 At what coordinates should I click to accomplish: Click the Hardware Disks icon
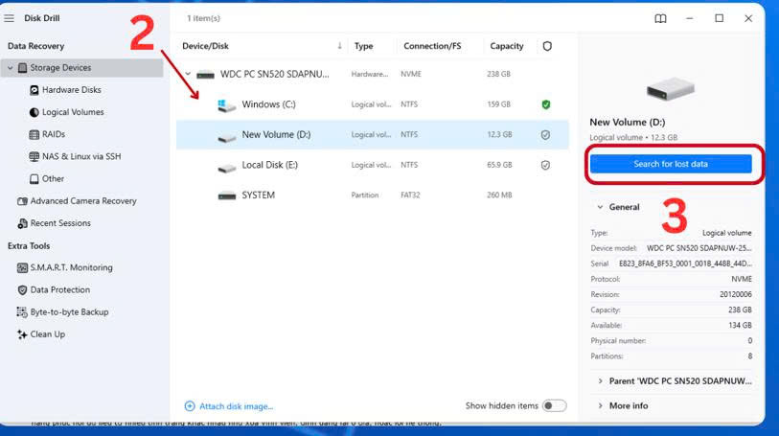(34, 90)
